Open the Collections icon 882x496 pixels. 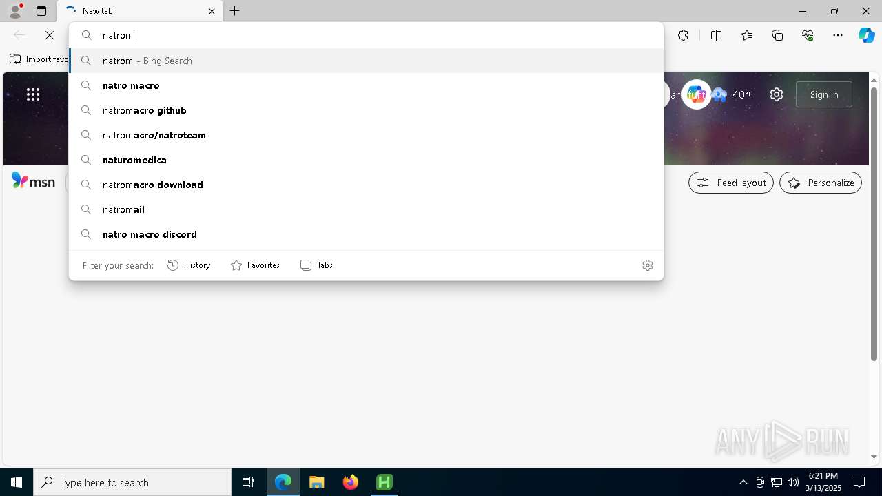(777, 35)
